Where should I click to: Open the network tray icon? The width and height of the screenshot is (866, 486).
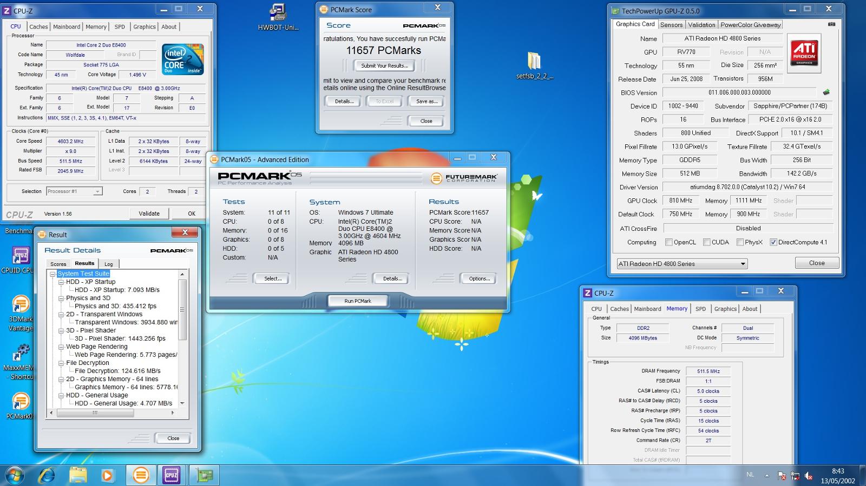pyautogui.click(x=795, y=476)
